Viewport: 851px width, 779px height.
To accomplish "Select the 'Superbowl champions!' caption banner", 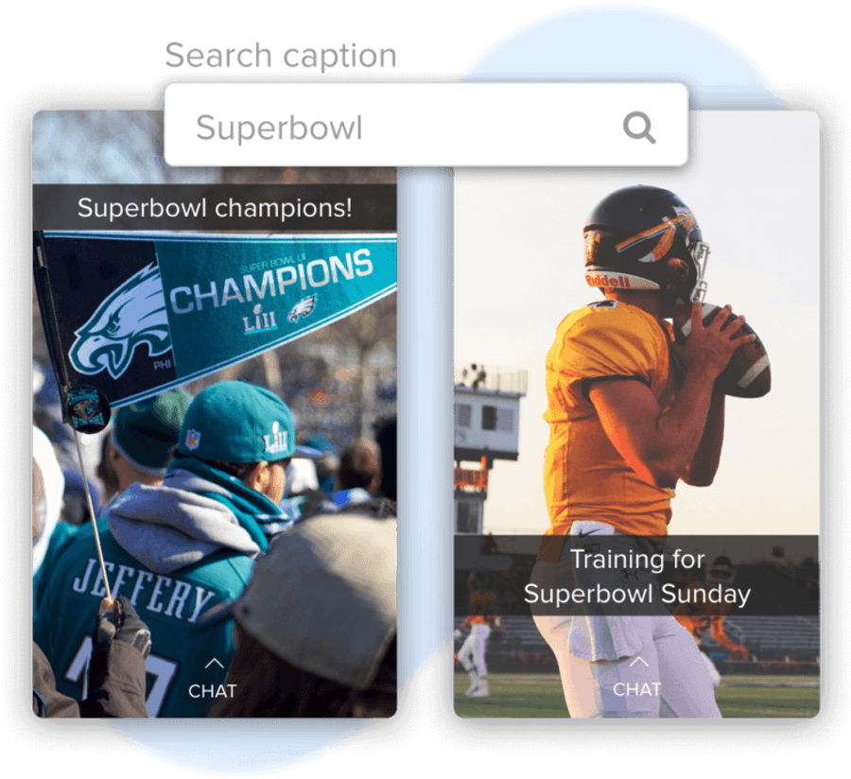I will (215, 208).
